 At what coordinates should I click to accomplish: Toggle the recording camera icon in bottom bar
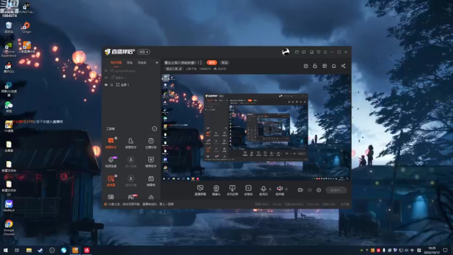pos(300,190)
